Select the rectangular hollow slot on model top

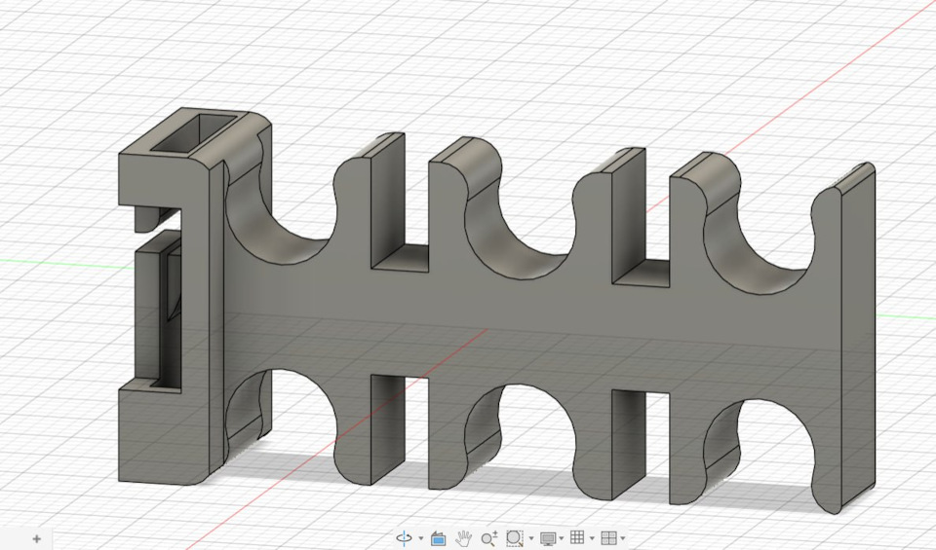coord(193,132)
